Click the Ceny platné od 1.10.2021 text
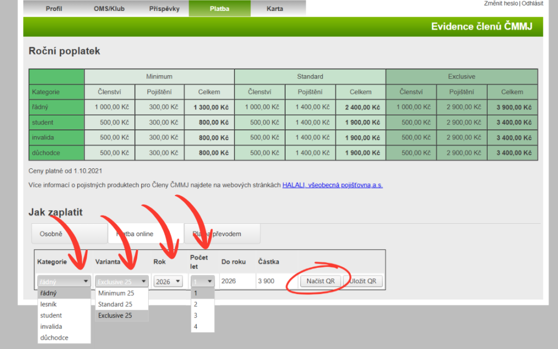This screenshot has height=349, width=558. (x=65, y=171)
